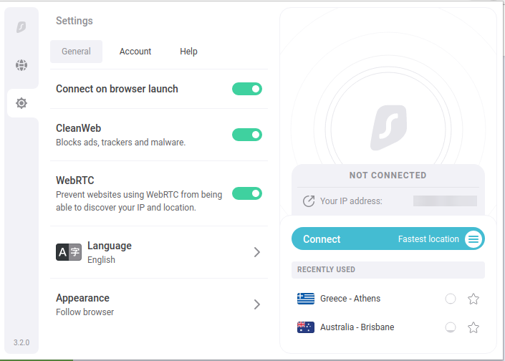Click the 3.2.0 version number
Image resolution: width=505 pixels, height=361 pixels.
(21, 342)
